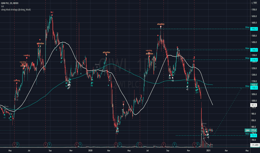Select the ulong Mask strategy legend
This screenshot has height=153, width=260.
(x=16, y=9)
